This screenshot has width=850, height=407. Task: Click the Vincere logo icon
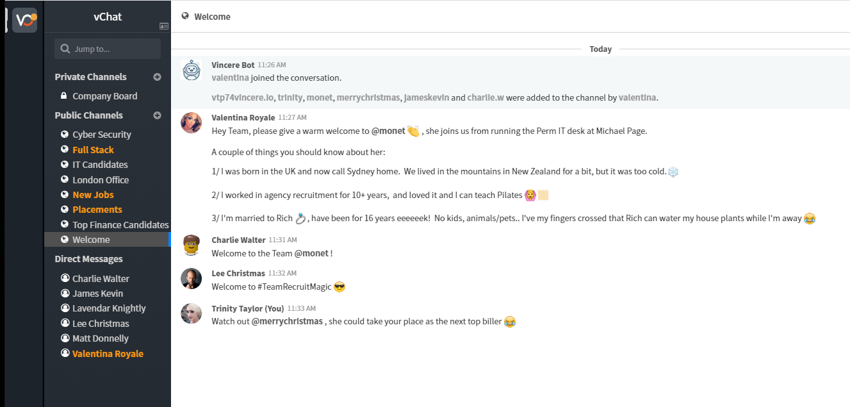(25, 20)
